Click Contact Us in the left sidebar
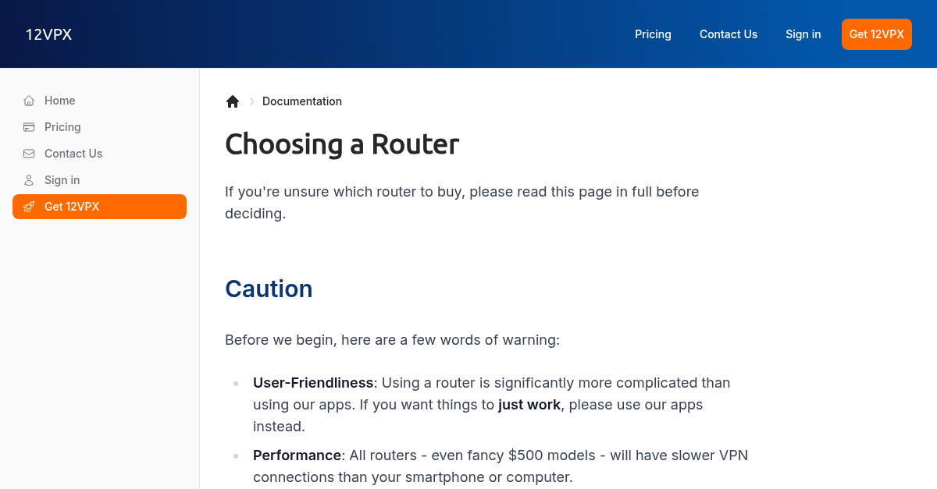Viewport: 937px width, 489px height. pos(73,154)
